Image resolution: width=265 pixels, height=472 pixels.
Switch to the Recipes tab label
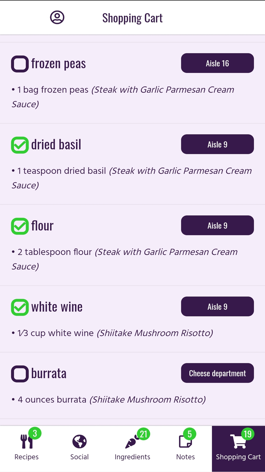(26, 457)
